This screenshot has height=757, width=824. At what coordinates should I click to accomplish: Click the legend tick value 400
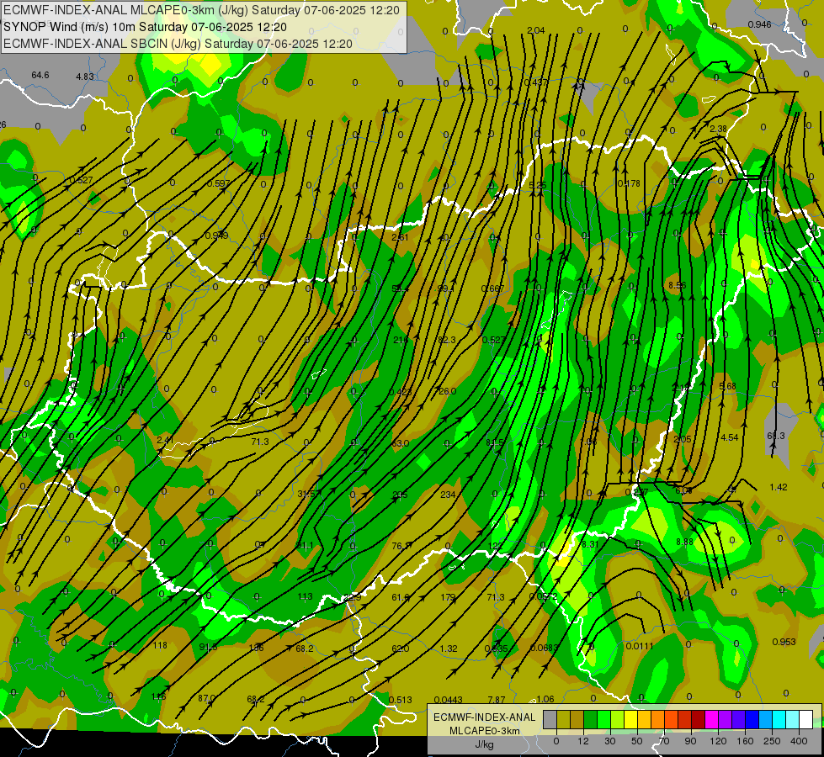799,741
